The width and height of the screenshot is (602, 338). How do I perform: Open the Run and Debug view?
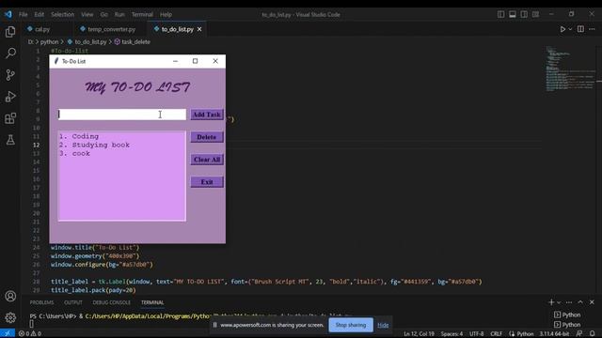click(x=10, y=97)
